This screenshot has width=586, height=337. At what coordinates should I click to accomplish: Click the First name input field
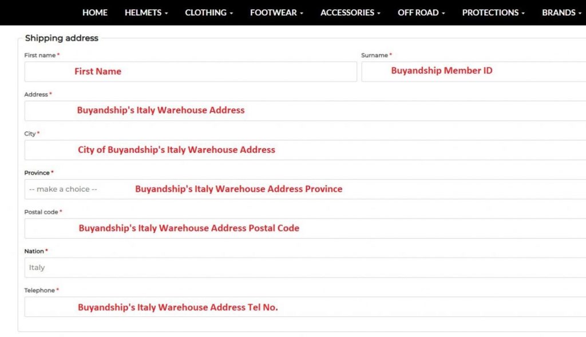click(x=191, y=72)
